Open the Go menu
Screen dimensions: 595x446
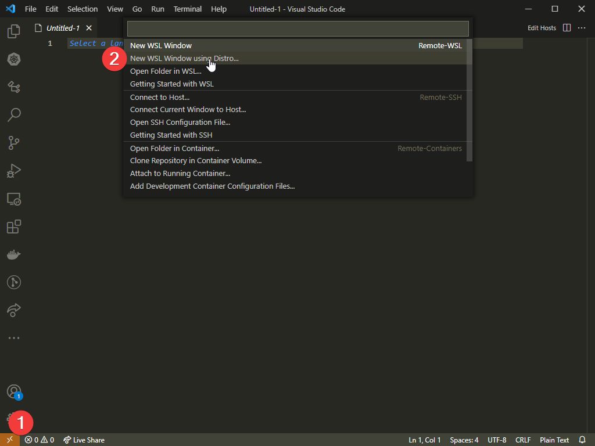click(137, 9)
